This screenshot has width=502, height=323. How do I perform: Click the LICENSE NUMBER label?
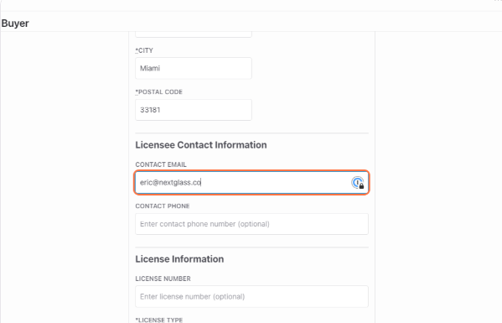(x=163, y=279)
